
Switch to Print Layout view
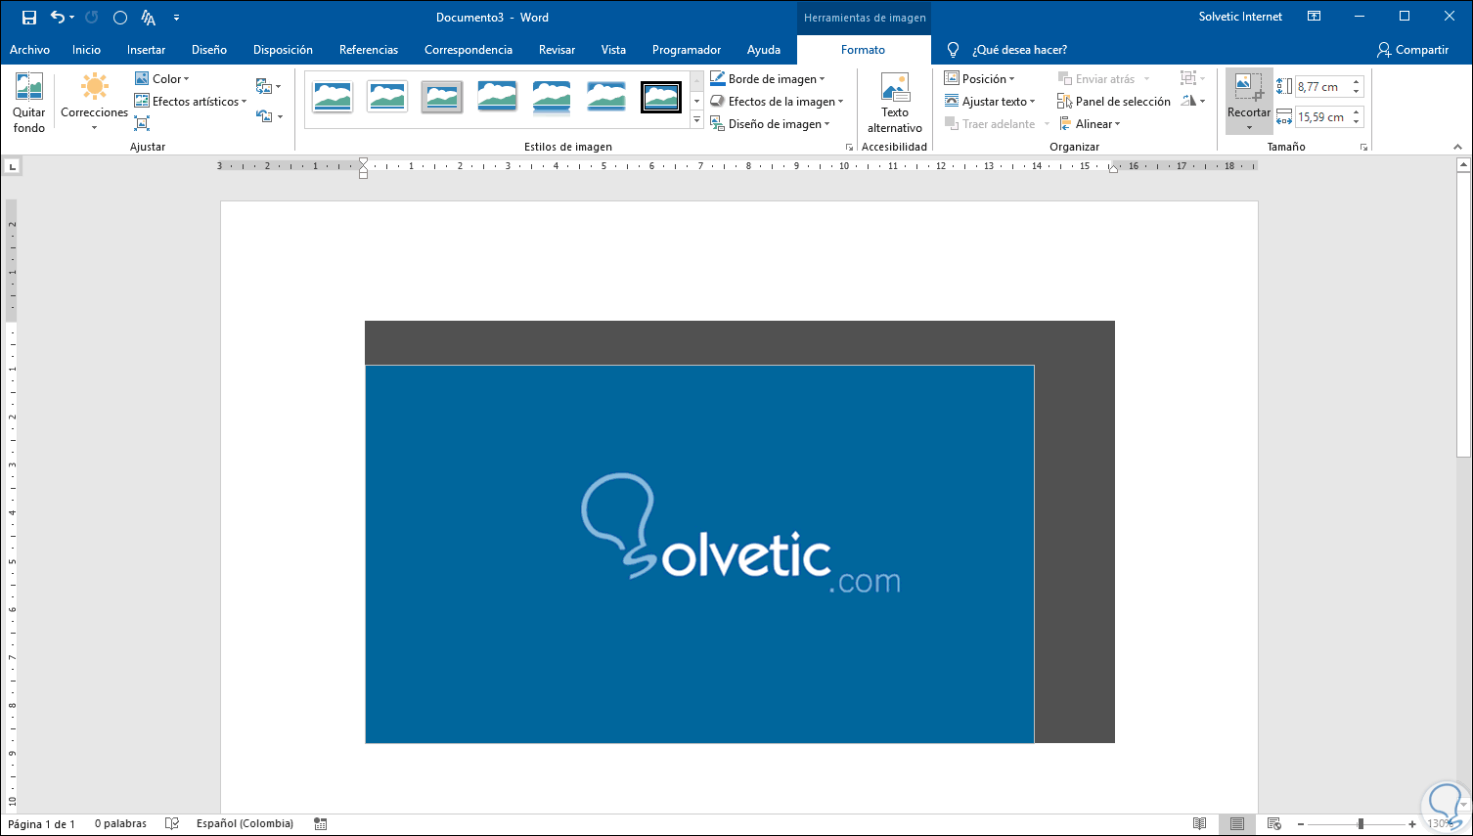pyautogui.click(x=1237, y=824)
